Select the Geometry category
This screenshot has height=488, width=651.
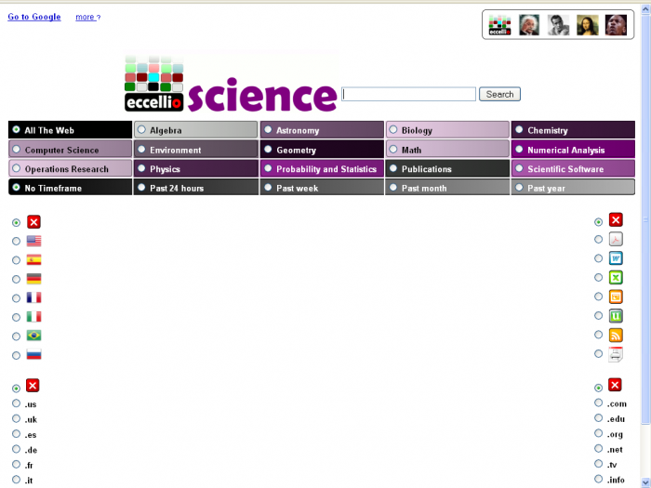pyautogui.click(x=322, y=150)
